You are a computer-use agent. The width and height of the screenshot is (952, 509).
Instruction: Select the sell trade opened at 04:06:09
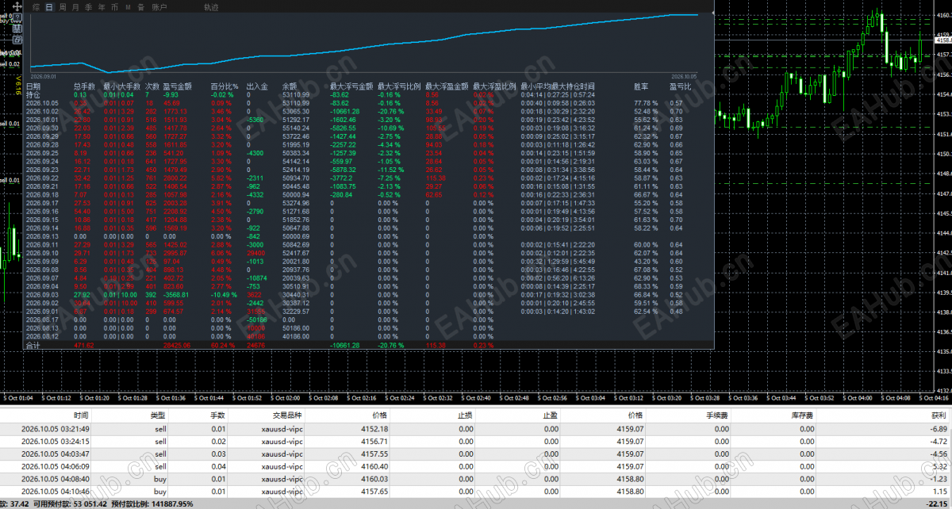point(476,467)
